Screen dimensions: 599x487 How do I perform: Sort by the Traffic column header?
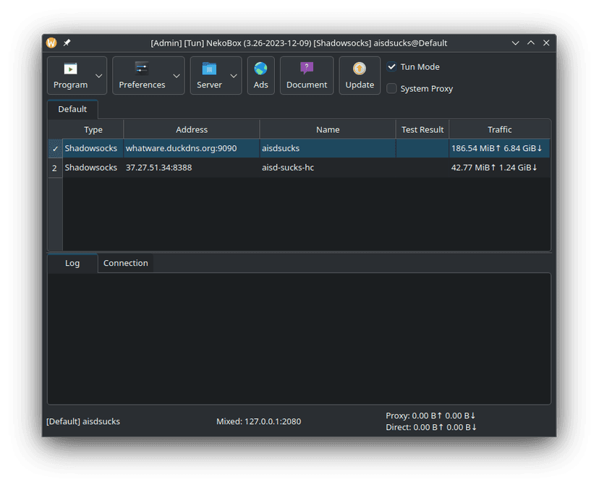click(x=500, y=129)
